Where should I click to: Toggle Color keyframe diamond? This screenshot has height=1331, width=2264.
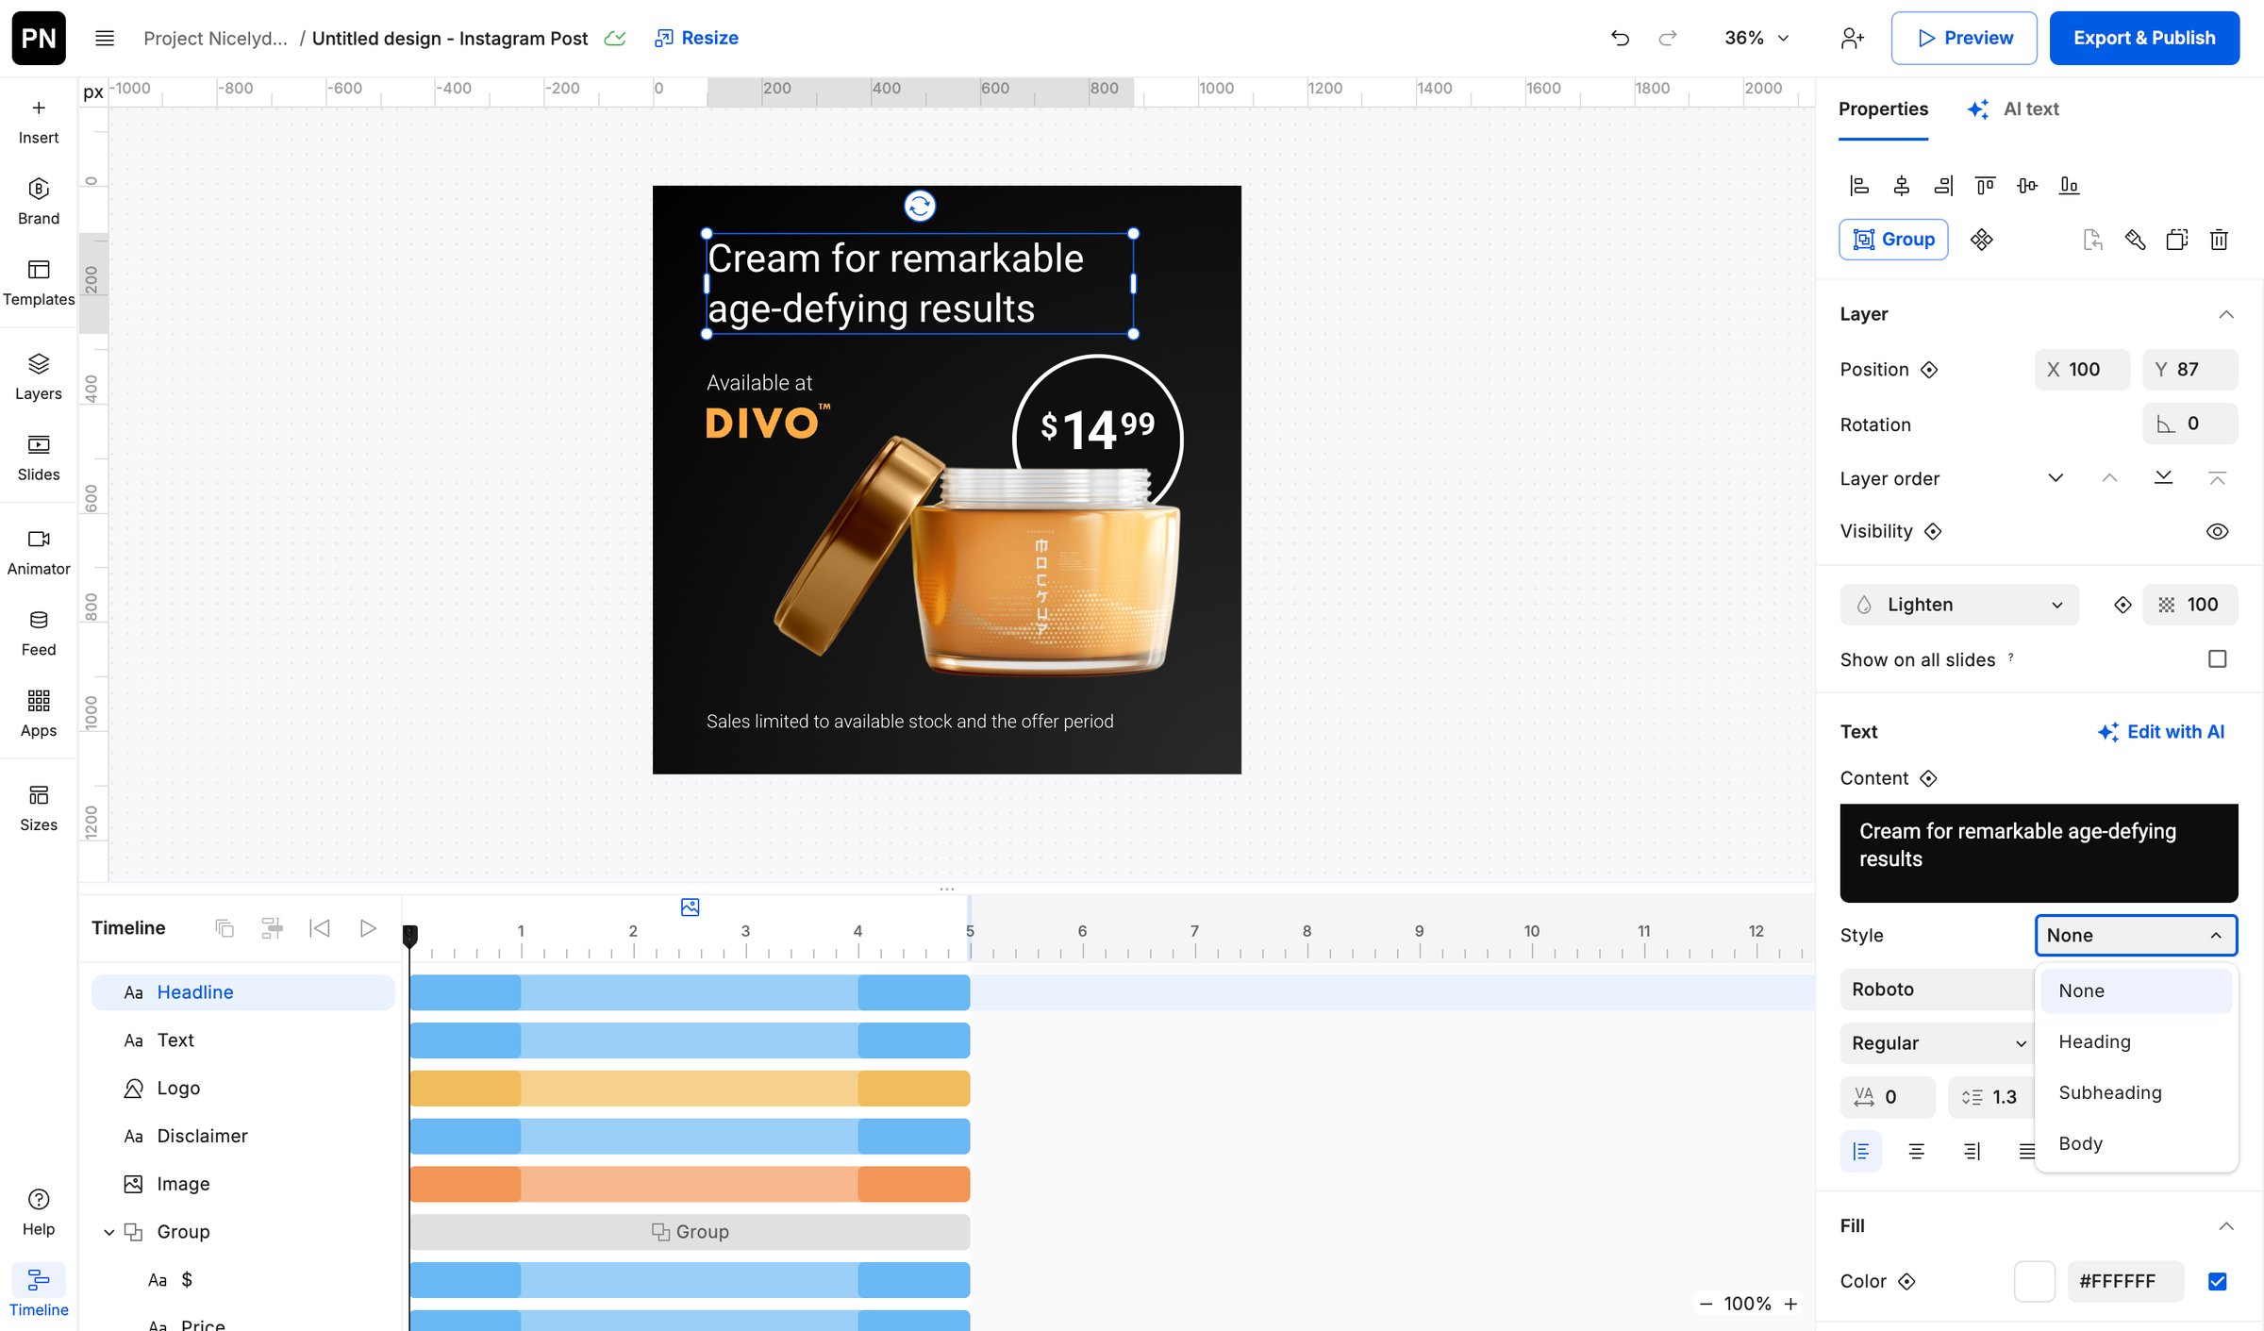tap(1906, 1281)
